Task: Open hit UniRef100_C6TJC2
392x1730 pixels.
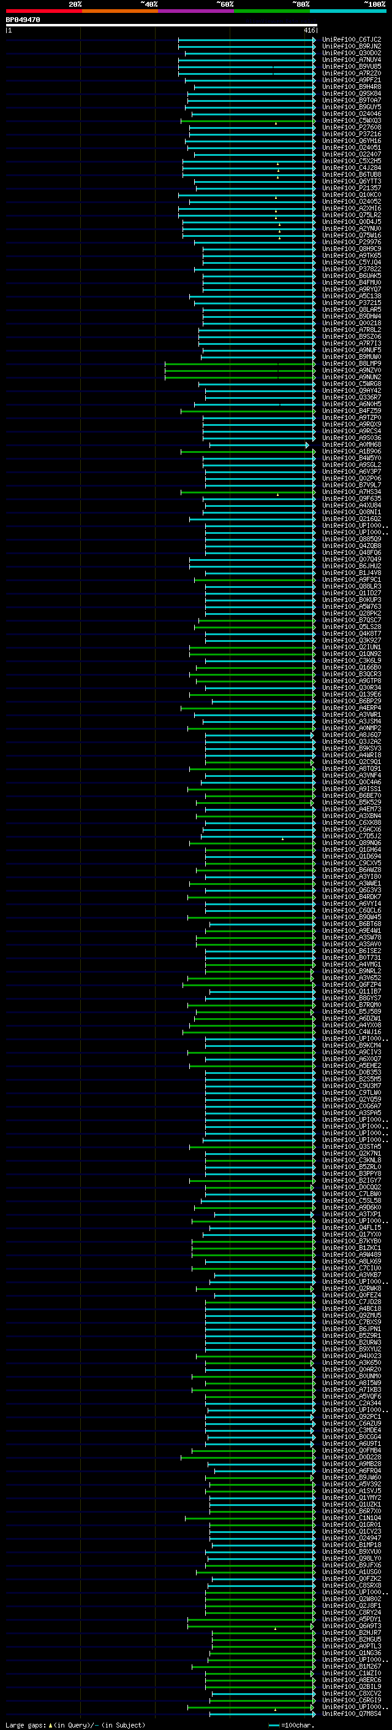Action: click(x=352, y=40)
